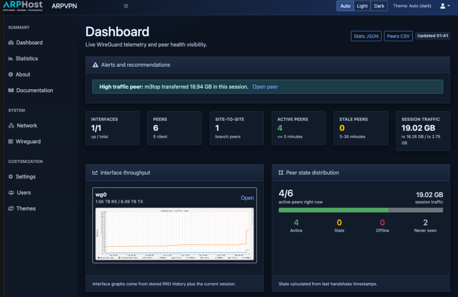Image resolution: width=458 pixels, height=297 pixels.
Task: Switch to the Light theme
Action: pos(362,6)
